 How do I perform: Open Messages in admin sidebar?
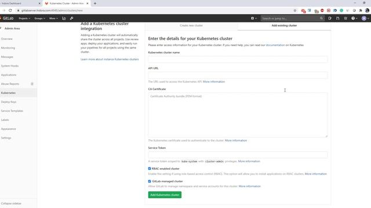[x=7, y=57]
